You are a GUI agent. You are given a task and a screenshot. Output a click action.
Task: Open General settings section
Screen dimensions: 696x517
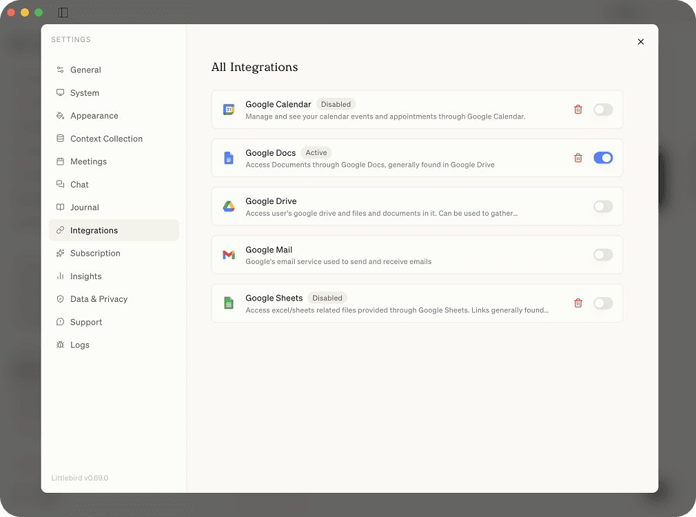tap(114, 70)
